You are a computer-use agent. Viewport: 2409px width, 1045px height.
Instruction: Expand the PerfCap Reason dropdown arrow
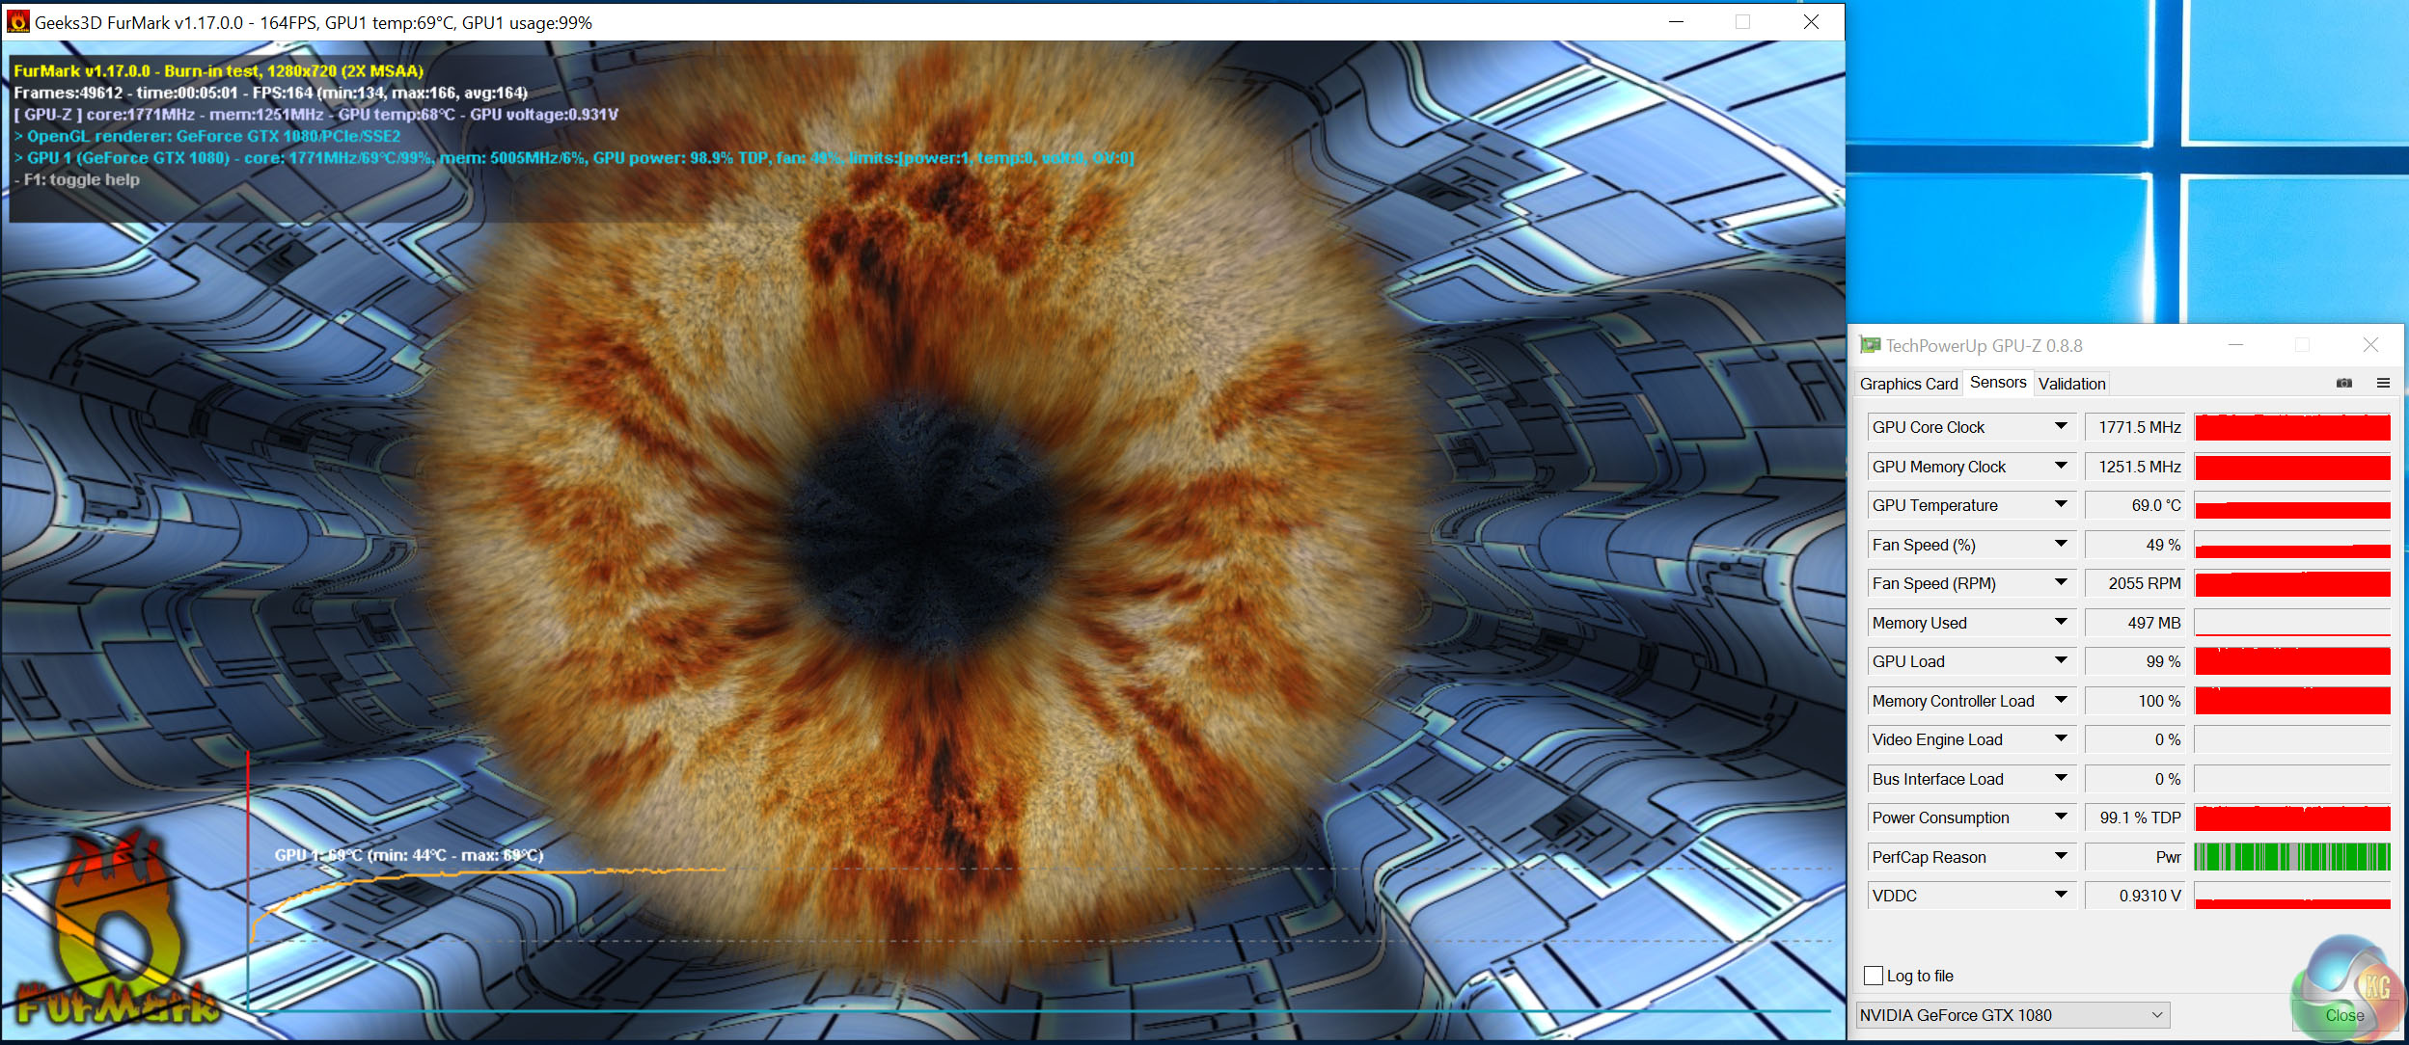click(x=2061, y=857)
